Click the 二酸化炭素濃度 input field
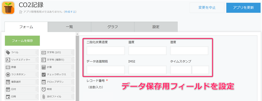Image resolution: width=262 pixels, height=101 pixels. (x=106, y=51)
